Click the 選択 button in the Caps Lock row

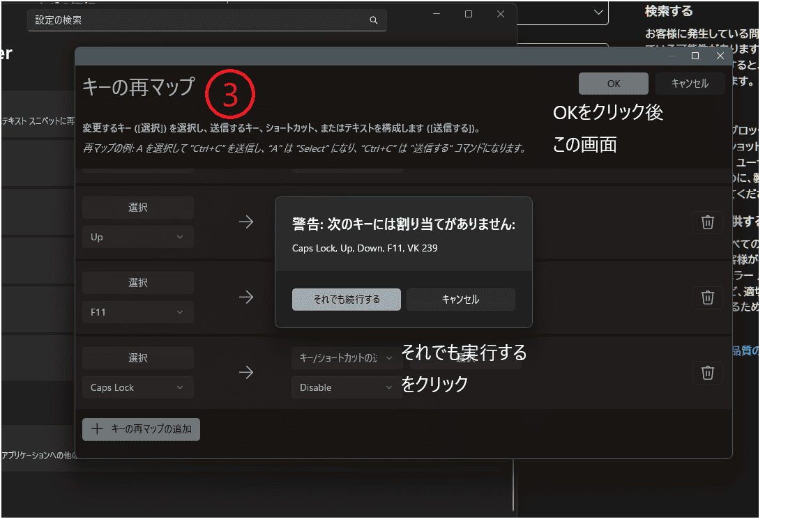[137, 357]
